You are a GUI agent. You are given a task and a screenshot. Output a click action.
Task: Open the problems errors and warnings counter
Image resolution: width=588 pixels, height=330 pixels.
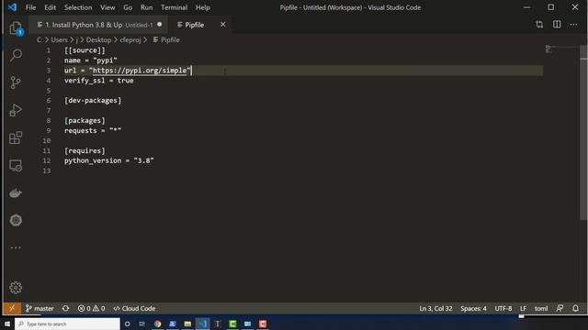click(91, 308)
